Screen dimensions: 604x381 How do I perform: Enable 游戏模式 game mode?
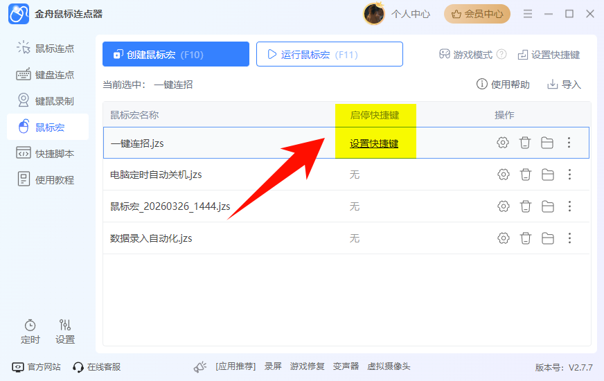[x=465, y=55]
